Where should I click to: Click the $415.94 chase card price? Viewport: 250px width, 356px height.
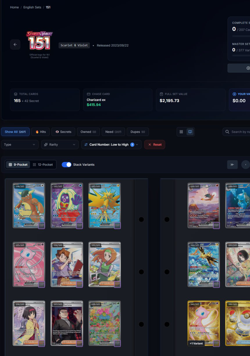tap(94, 105)
